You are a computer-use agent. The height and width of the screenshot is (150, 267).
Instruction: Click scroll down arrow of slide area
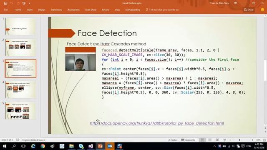click(x=265, y=125)
